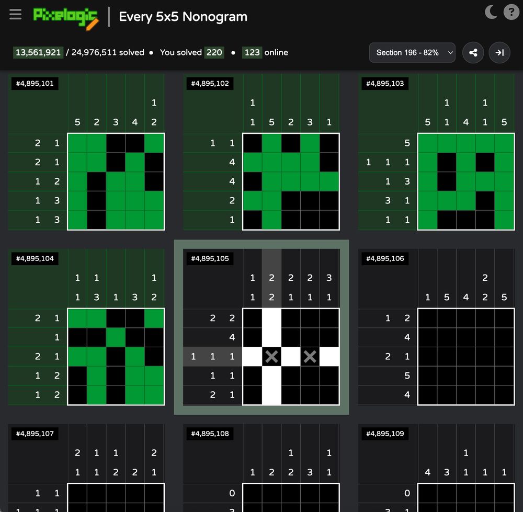
Task: Select puzzle label #4,895,103
Action: click(385, 83)
